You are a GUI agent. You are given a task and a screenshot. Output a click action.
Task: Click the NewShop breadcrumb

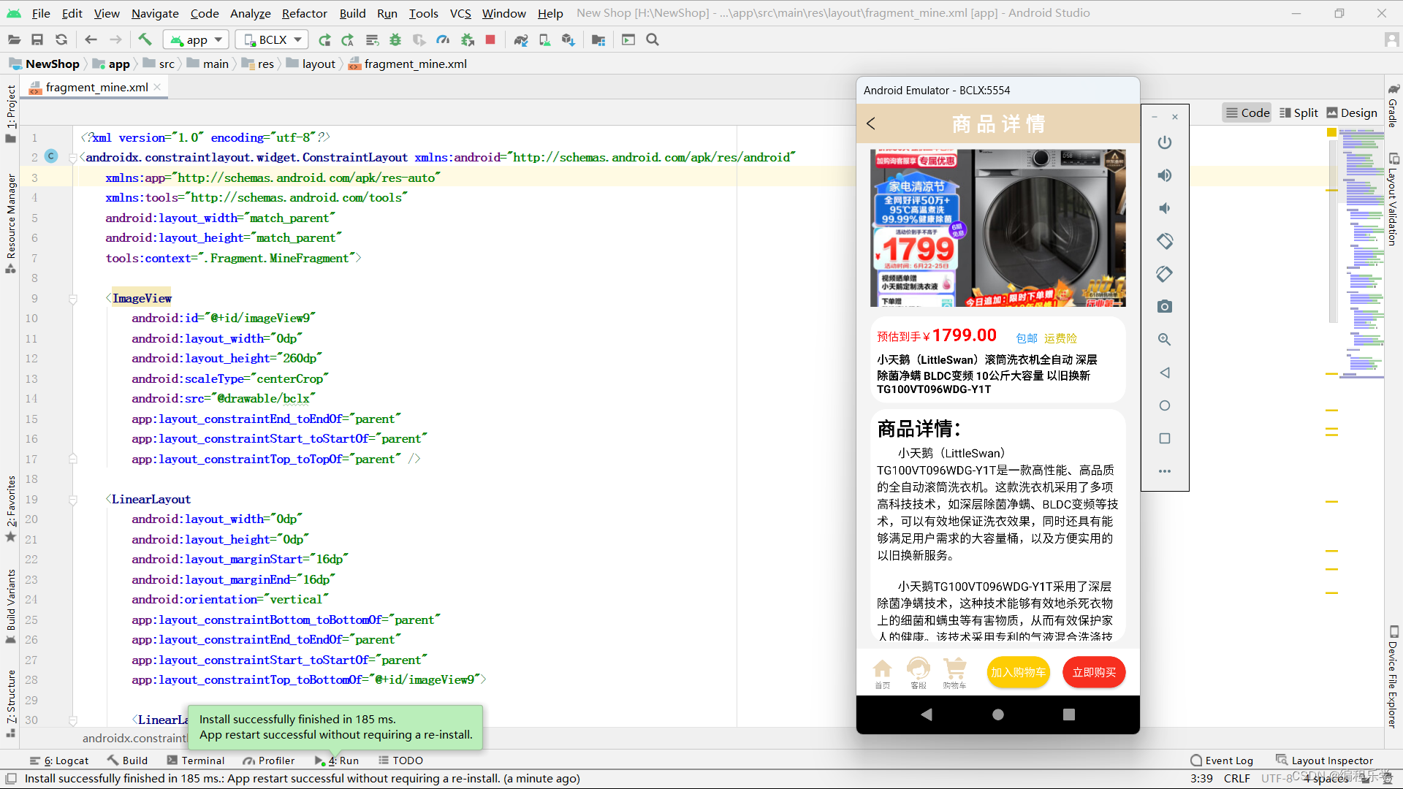point(44,64)
